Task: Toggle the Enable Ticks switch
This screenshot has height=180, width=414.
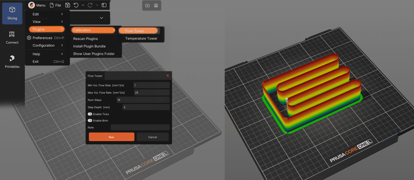Action: click(90, 114)
